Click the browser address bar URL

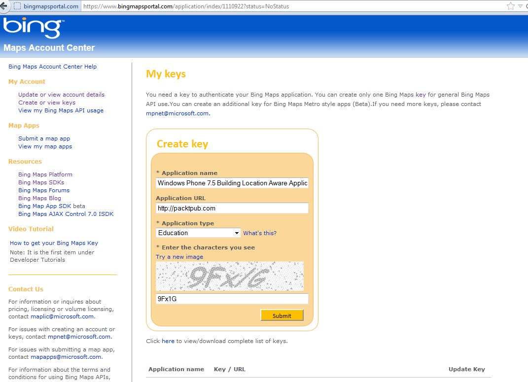pos(186,6)
